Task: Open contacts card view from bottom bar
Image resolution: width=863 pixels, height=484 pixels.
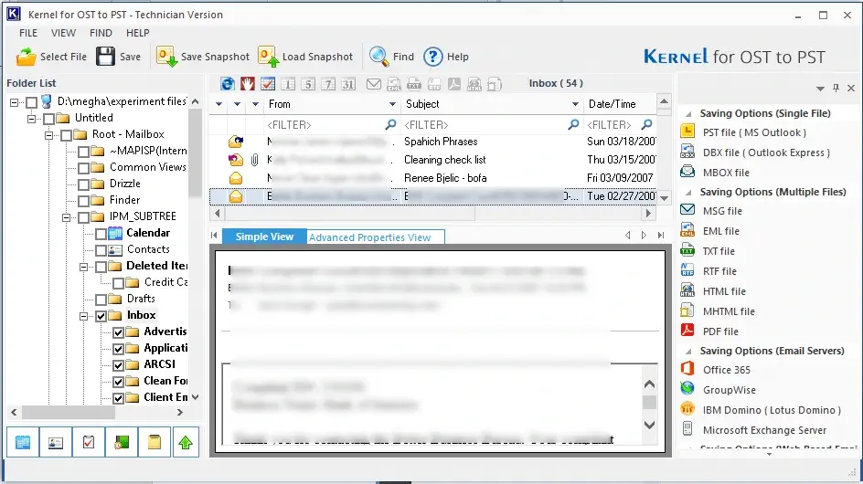Action: point(56,442)
